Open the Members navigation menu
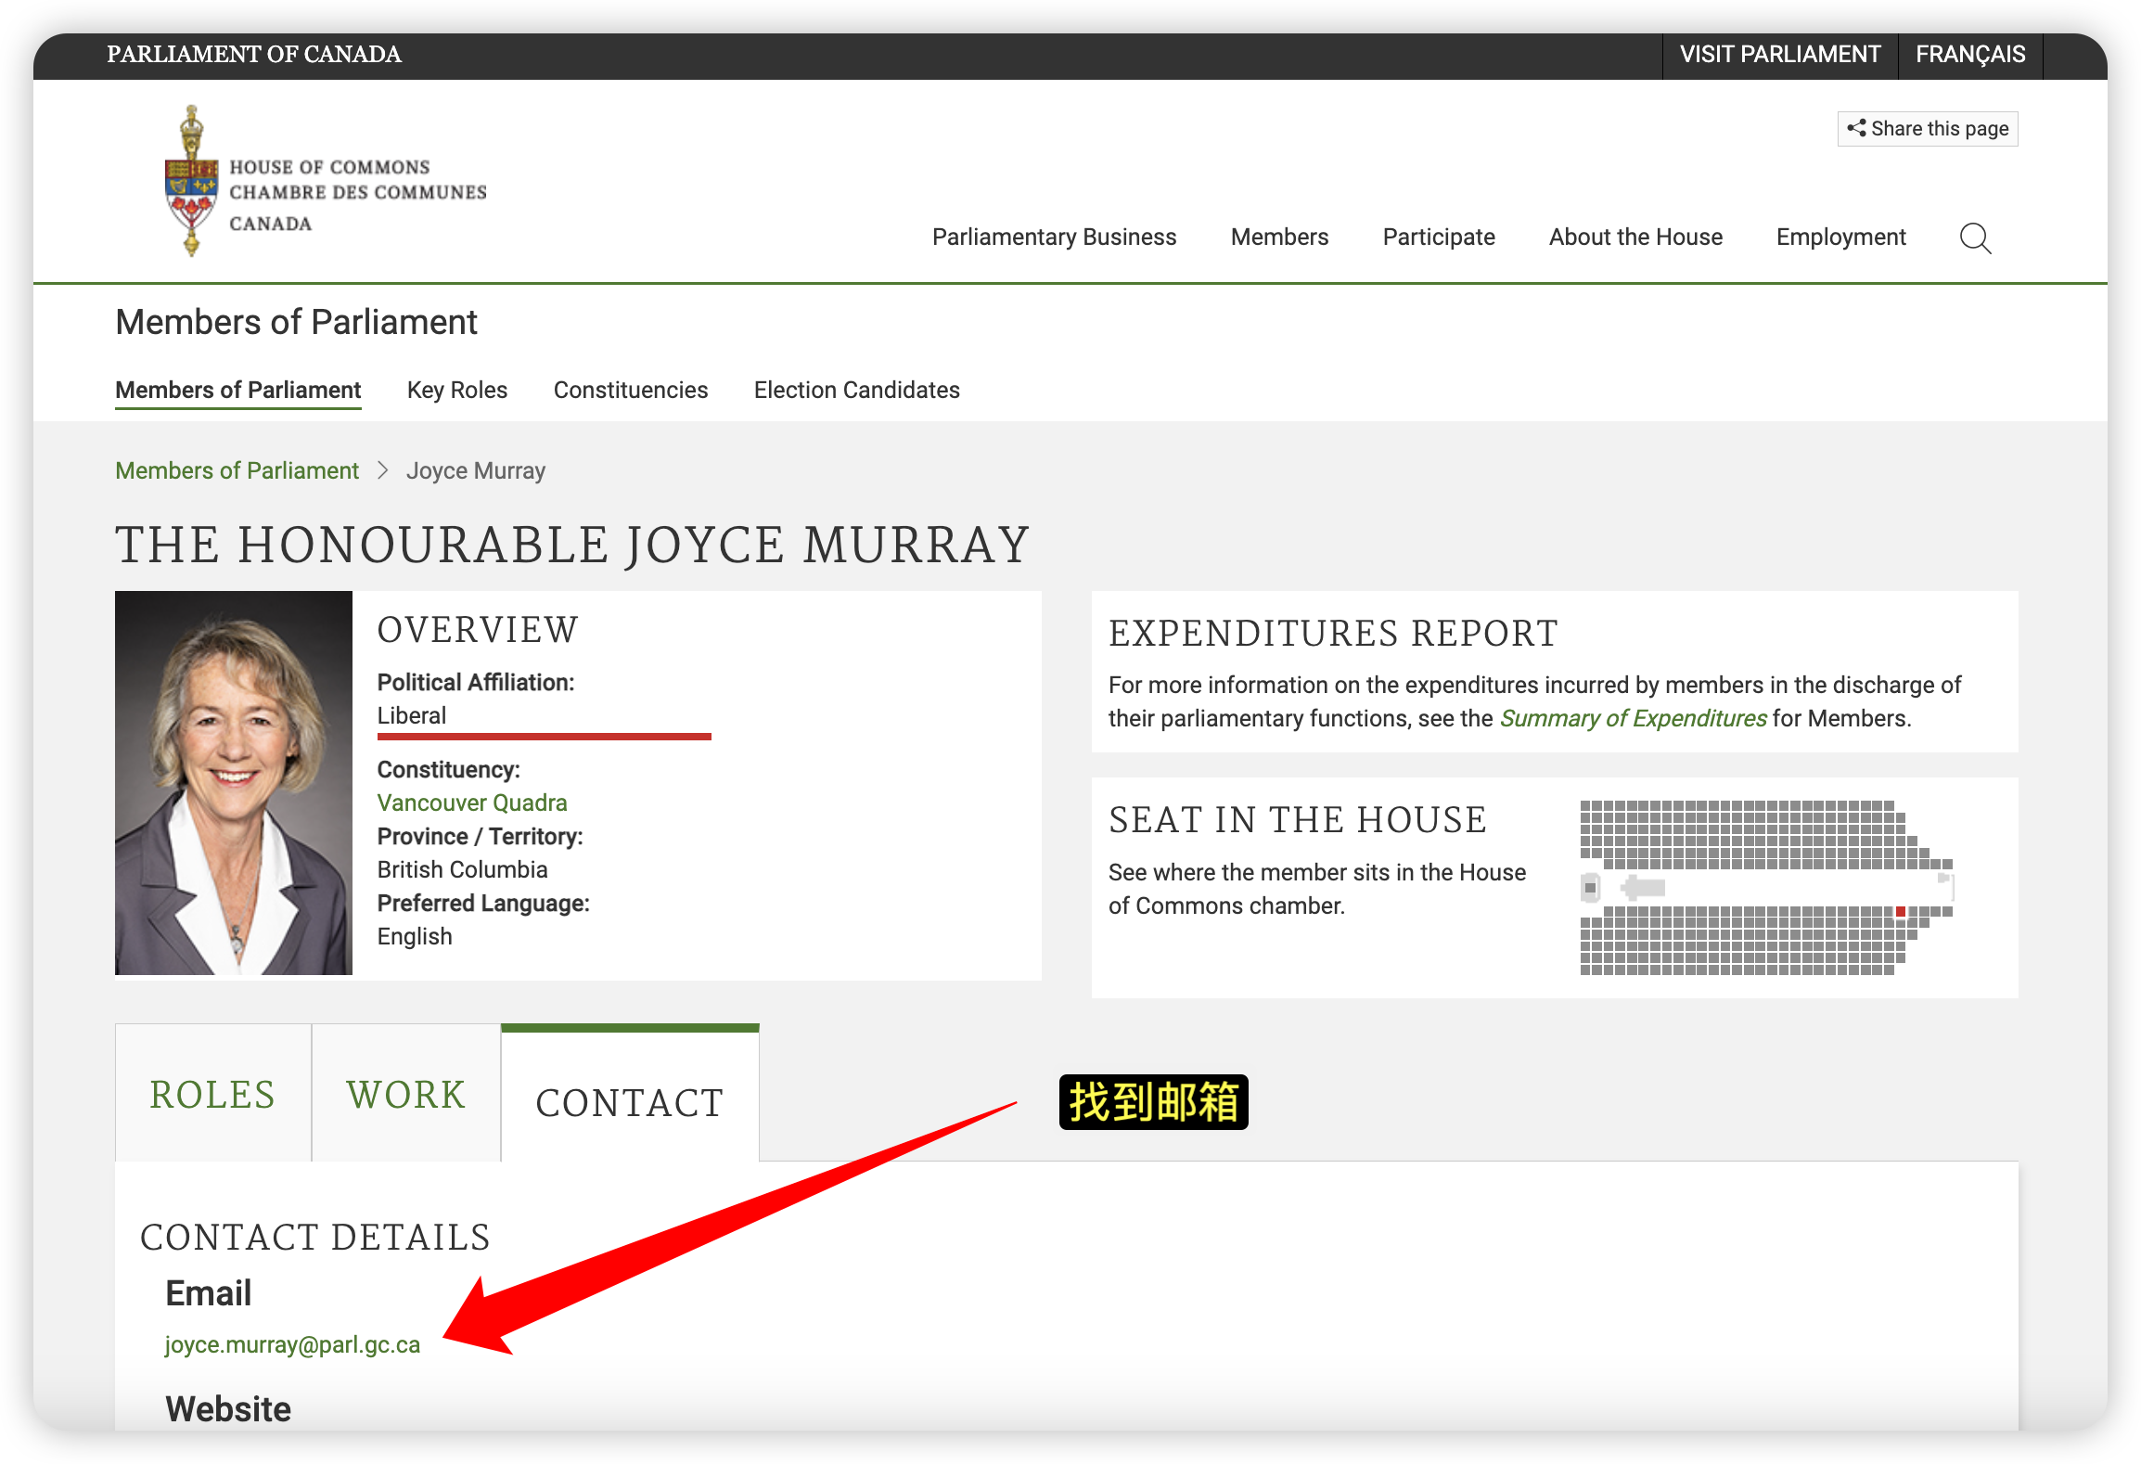 point(1279,238)
